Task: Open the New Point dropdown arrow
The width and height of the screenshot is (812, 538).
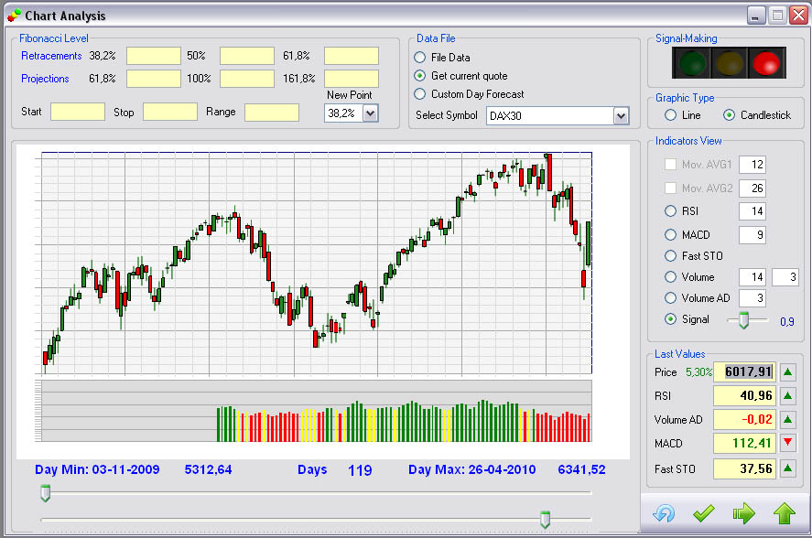Action: coord(370,113)
